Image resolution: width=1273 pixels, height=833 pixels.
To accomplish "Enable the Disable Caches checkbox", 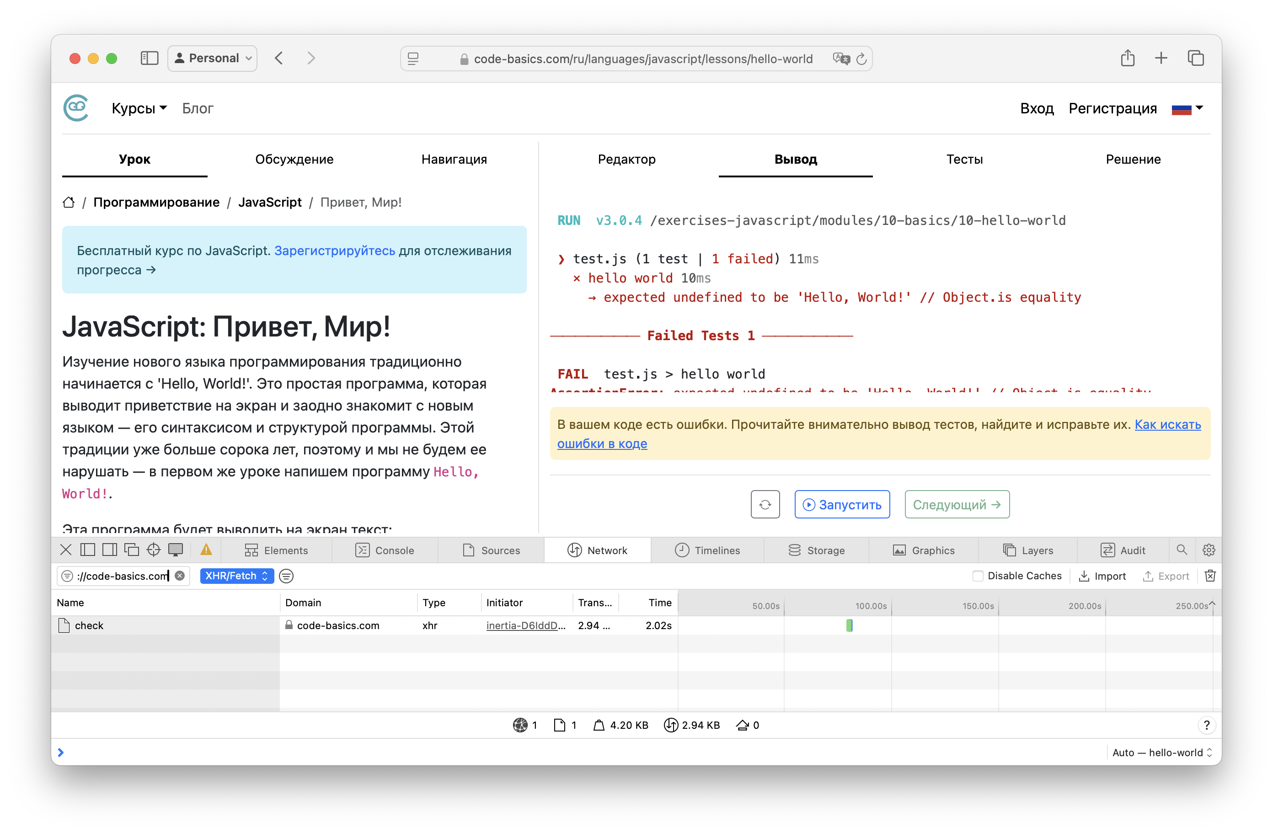I will pyautogui.click(x=978, y=576).
